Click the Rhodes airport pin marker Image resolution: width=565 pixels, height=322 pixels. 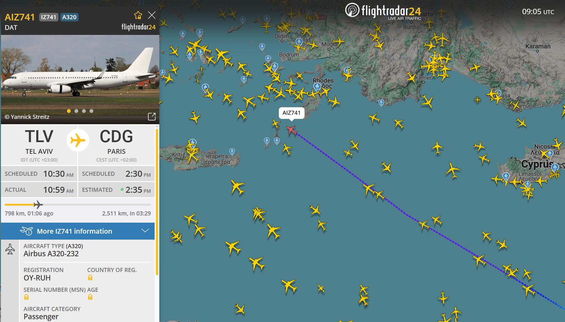[x=317, y=86]
